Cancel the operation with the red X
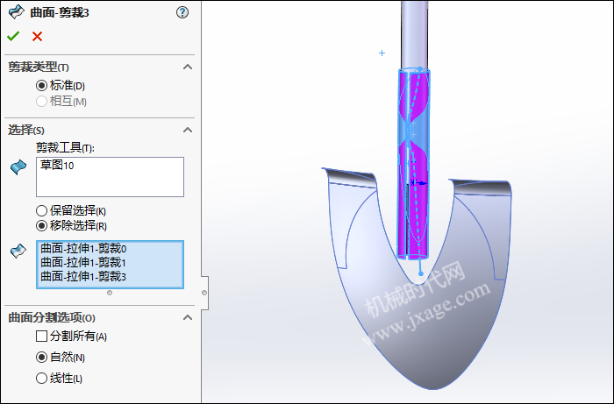 [37, 37]
